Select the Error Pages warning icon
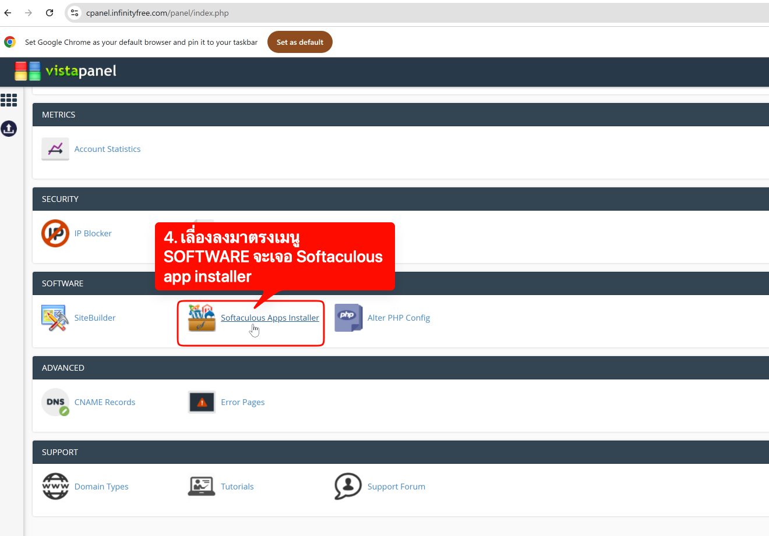The image size is (769, 536). click(202, 402)
